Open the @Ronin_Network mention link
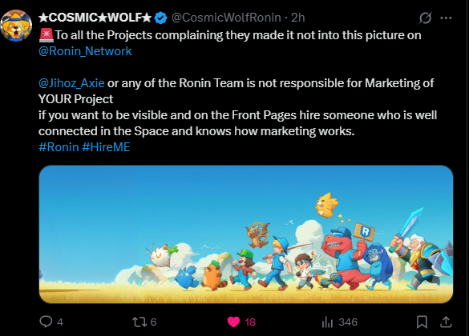This screenshot has height=336, width=469. click(85, 51)
